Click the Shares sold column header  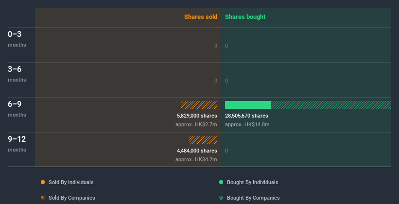(201, 17)
